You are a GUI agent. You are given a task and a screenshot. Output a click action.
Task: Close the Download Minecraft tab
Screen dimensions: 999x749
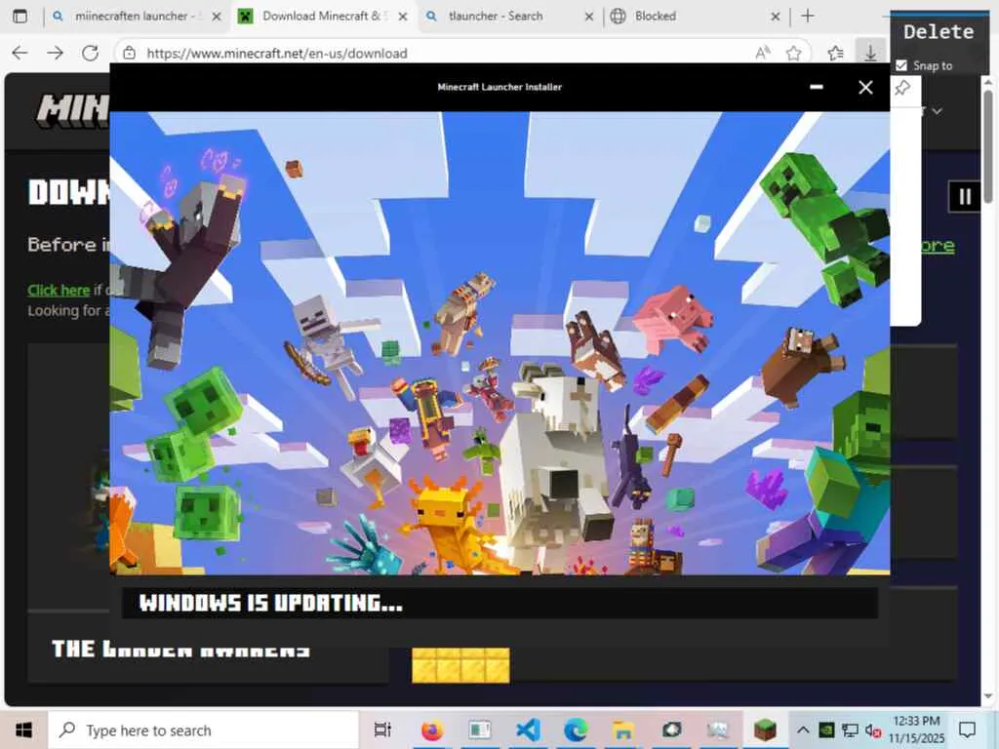coord(403,17)
